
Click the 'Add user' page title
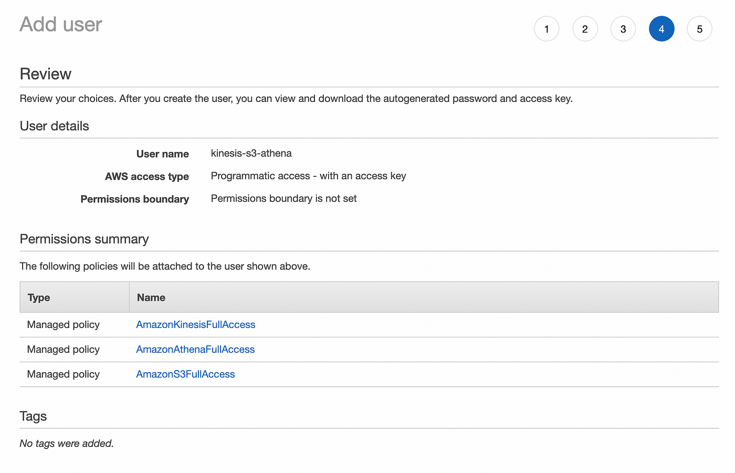(61, 24)
